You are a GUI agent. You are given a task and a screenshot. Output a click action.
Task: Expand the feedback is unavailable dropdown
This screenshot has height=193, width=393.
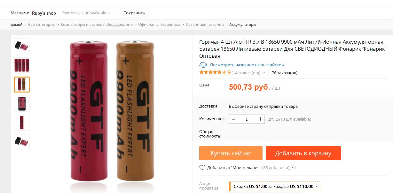(86, 13)
